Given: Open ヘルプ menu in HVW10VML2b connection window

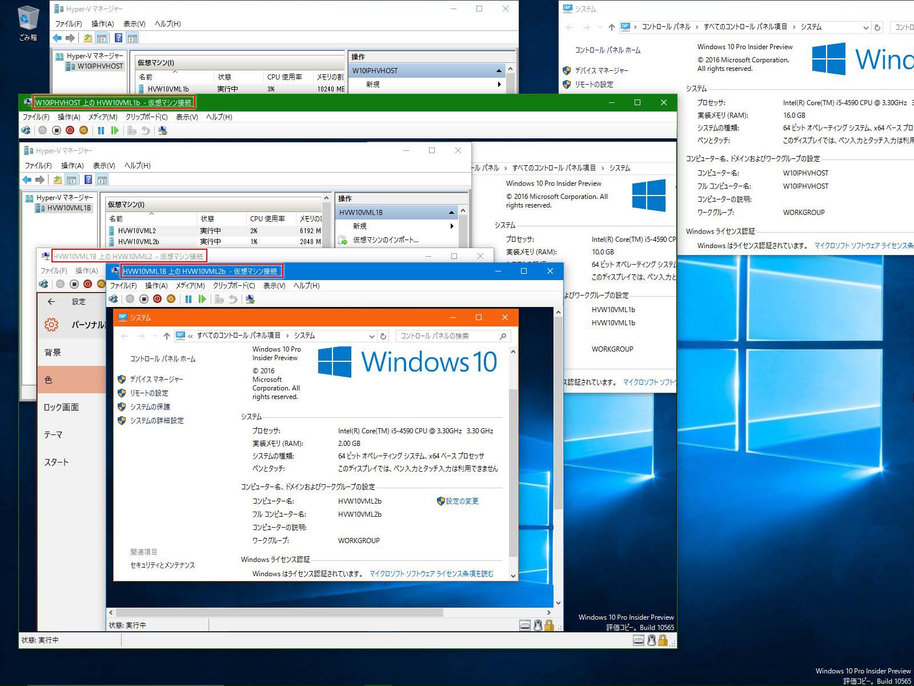Looking at the screenshot, I should pos(307,285).
